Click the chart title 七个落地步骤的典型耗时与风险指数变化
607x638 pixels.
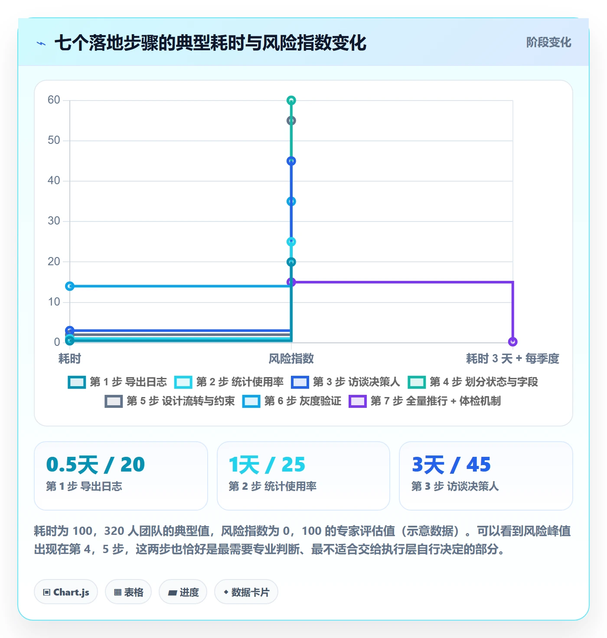tap(210, 43)
